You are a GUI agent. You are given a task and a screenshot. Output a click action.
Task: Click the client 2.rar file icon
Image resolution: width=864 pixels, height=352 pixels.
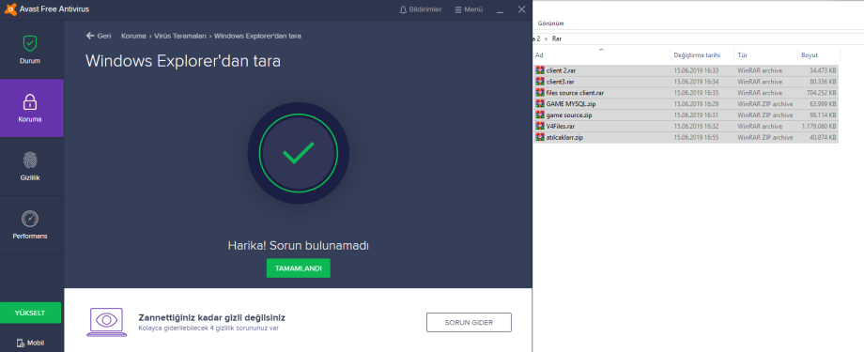[540, 70]
